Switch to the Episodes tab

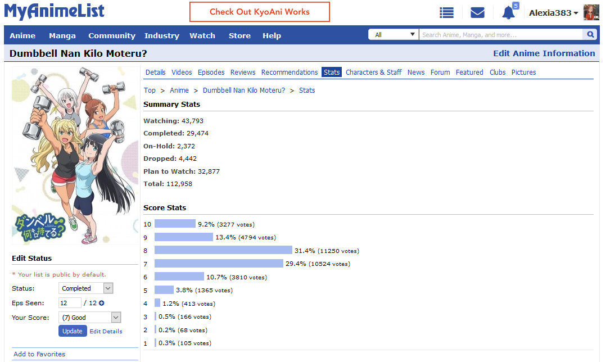click(x=211, y=72)
